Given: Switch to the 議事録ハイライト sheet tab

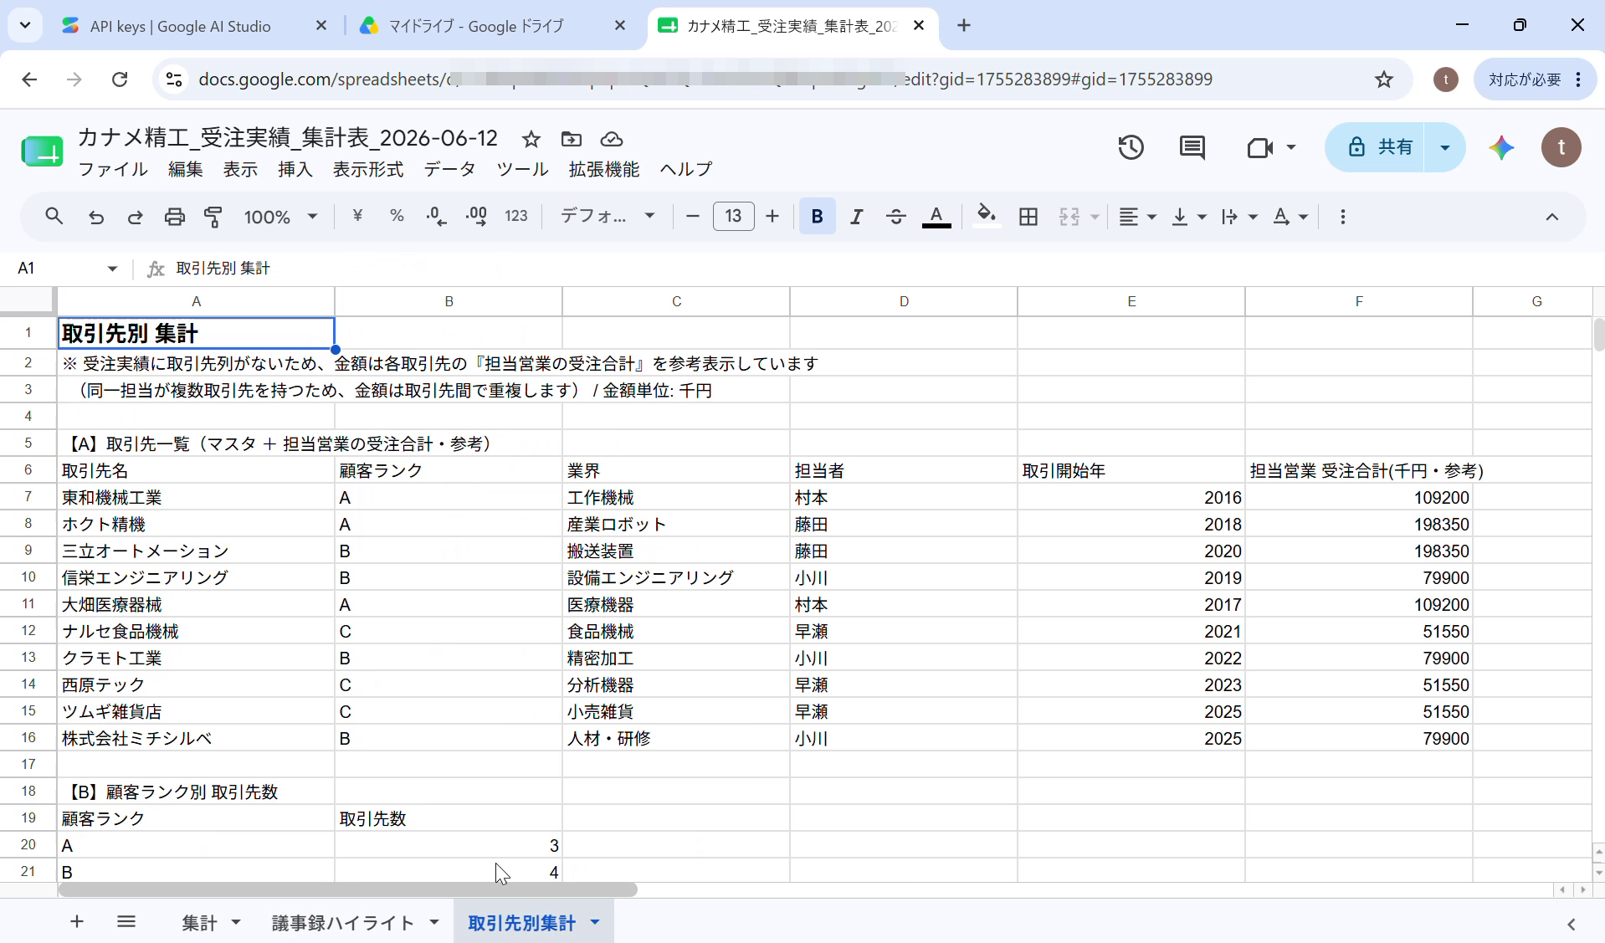Looking at the screenshot, I should (x=343, y=922).
